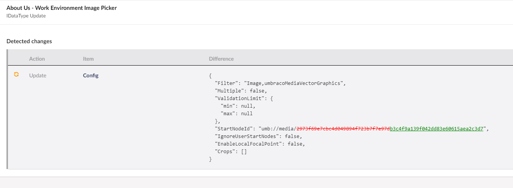Click the red strikethrough removed media ID

pyautogui.click(x=343, y=129)
